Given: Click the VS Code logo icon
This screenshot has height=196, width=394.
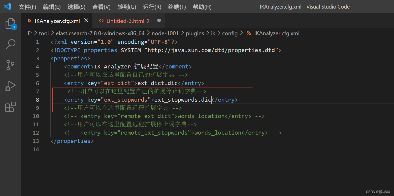Looking at the screenshot, I should pyautogui.click(x=8, y=7).
